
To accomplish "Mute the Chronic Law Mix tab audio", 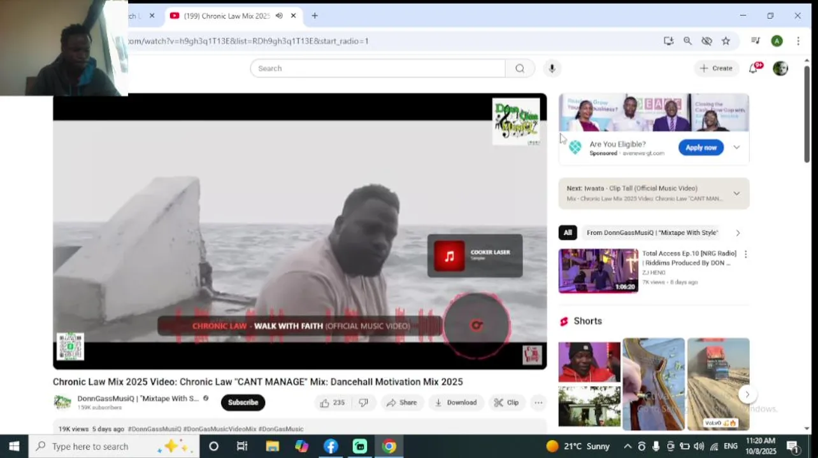I will (x=278, y=16).
